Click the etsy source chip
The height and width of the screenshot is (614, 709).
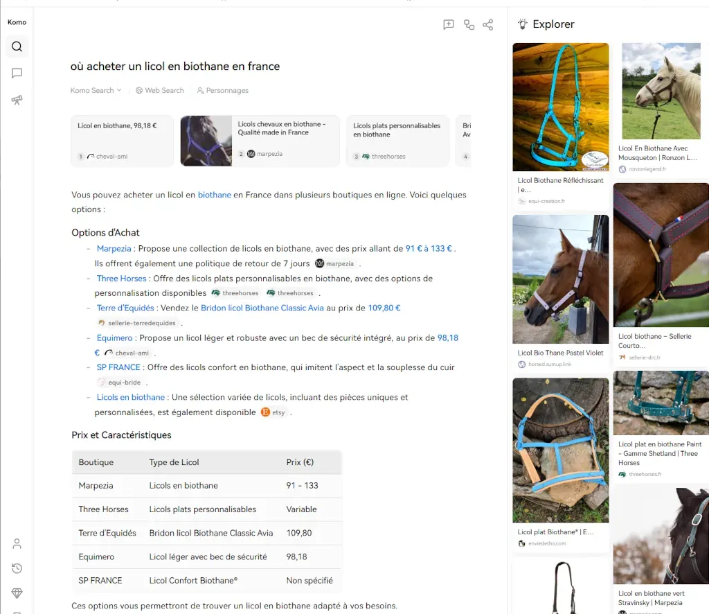point(273,412)
